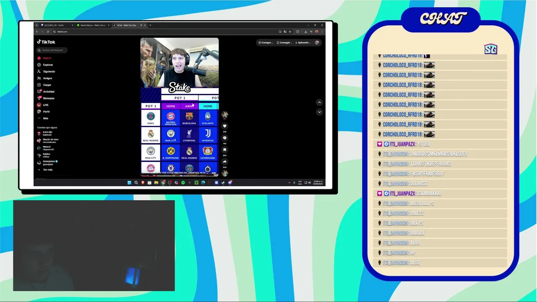Screen dimensions: 537x302
Task: Open followed account Granuja666
Action: (47, 162)
